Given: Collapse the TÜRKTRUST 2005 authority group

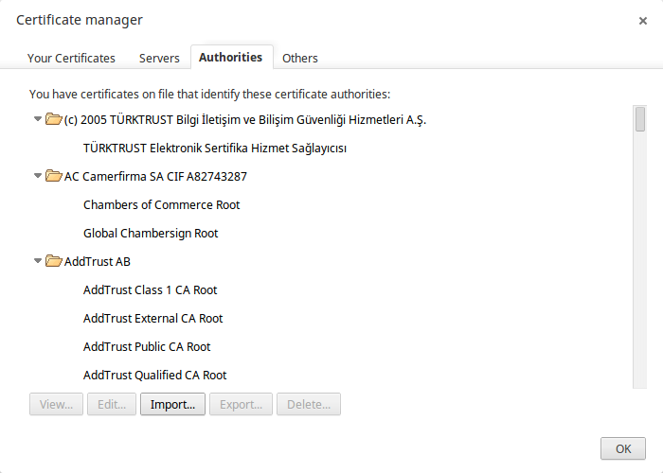Looking at the screenshot, I should [38, 119].
